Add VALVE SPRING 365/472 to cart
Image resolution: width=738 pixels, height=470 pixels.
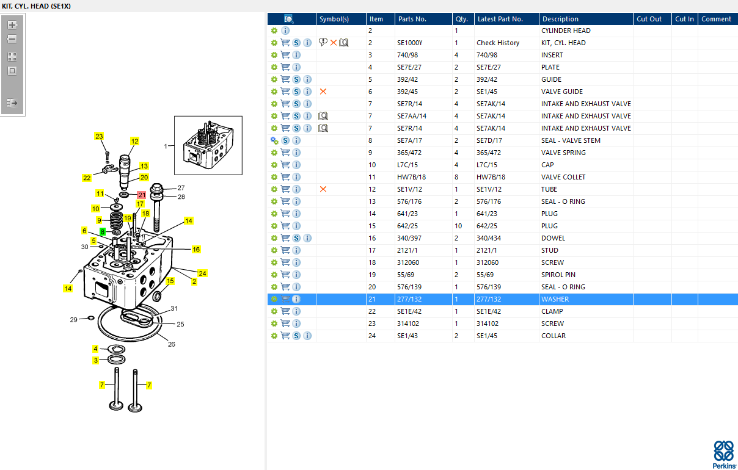285,153
